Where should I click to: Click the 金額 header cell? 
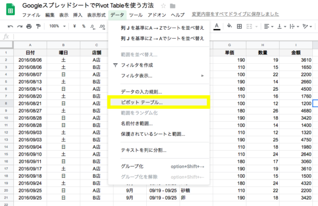(x=296, y=53)
